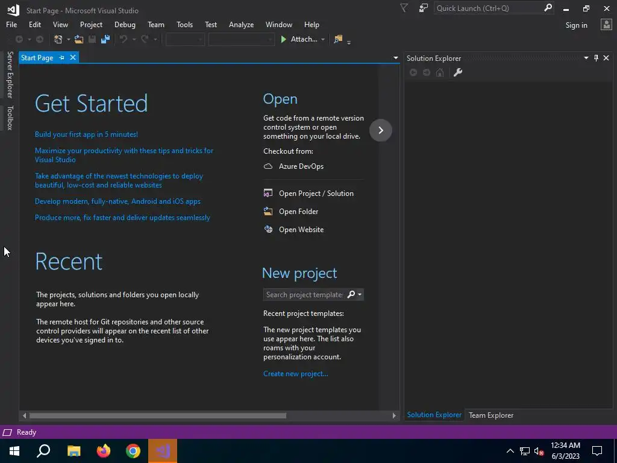
Task: Click the Start Page horizontal scrollbar thumb
Action: click(x=157, y=415)
